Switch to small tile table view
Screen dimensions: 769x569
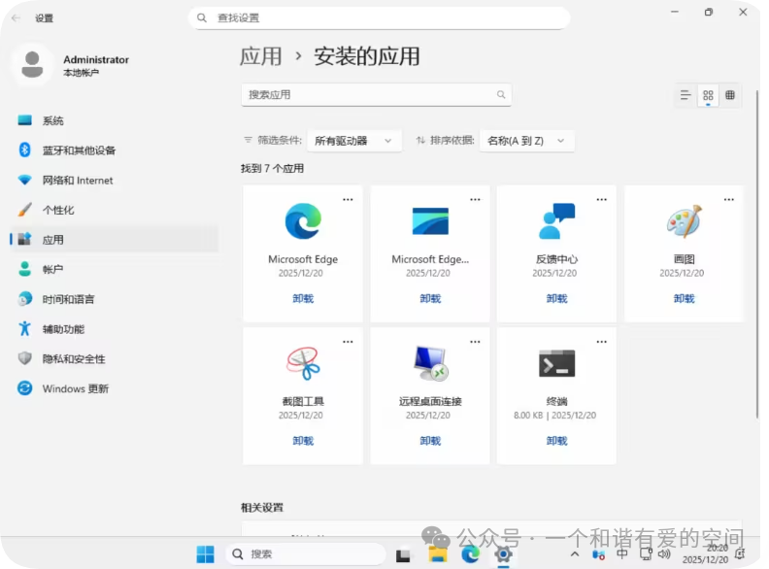click(730, 95)
